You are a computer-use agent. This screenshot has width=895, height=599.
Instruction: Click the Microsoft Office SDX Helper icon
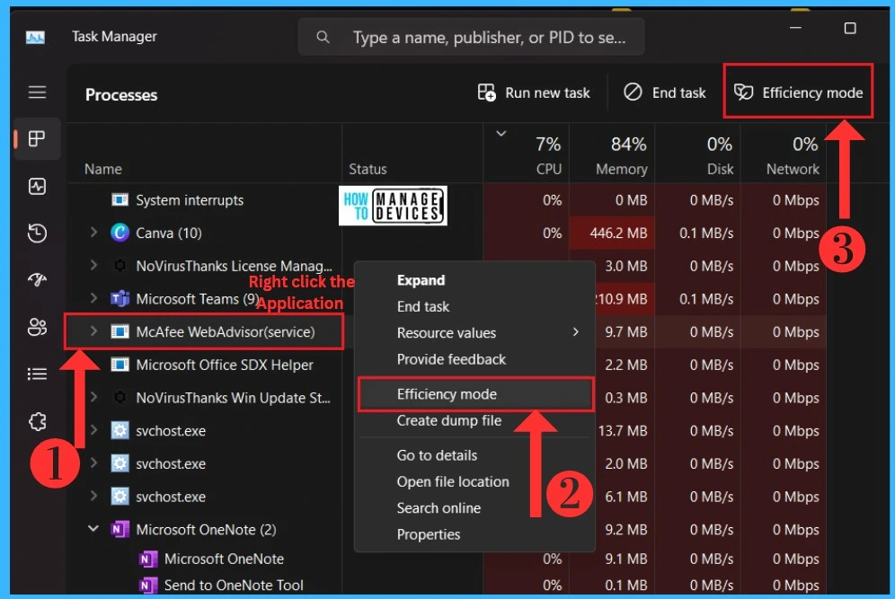[120, 364]
